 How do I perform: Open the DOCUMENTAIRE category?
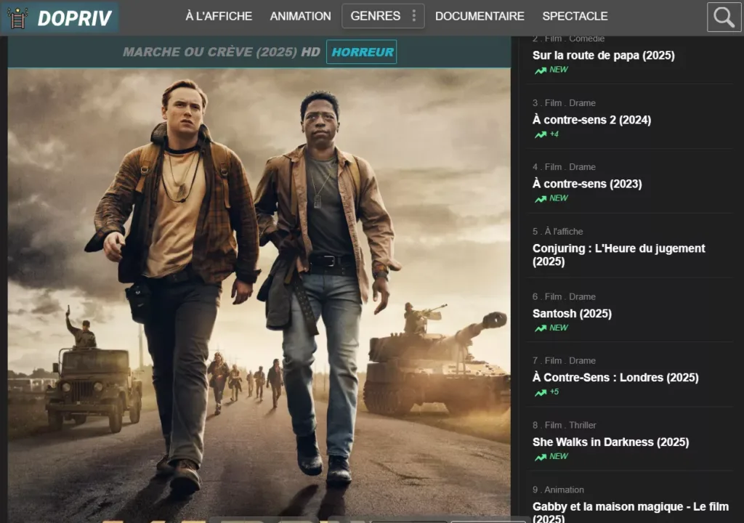point(480,16)
